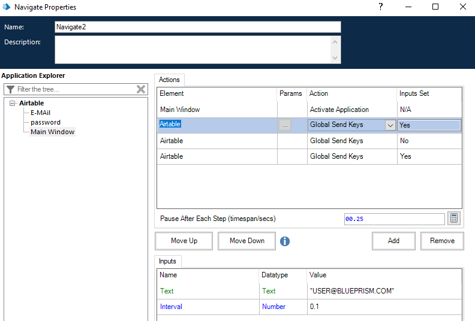The height and width of the screenshot is (321, 475).
Task: Open help with the question mark button
Action: pyautogui.click(x=381, y=7)
